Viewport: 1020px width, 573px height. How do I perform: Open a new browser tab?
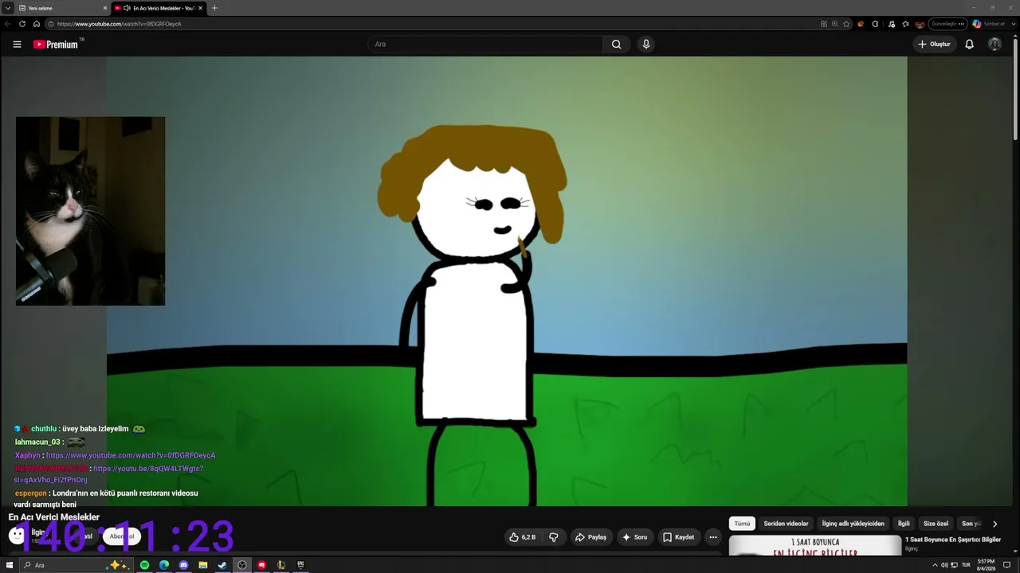(214, 8)
